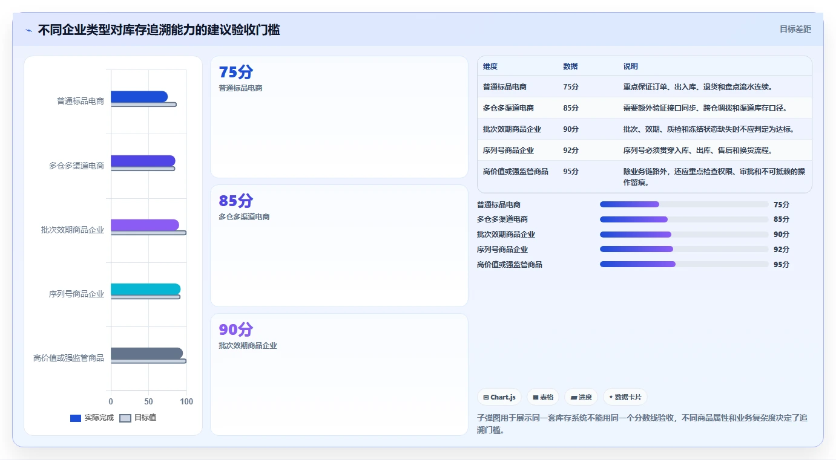Screen dimensions: 836x460
Task: Click the 90分 data card
Action: 339,374
